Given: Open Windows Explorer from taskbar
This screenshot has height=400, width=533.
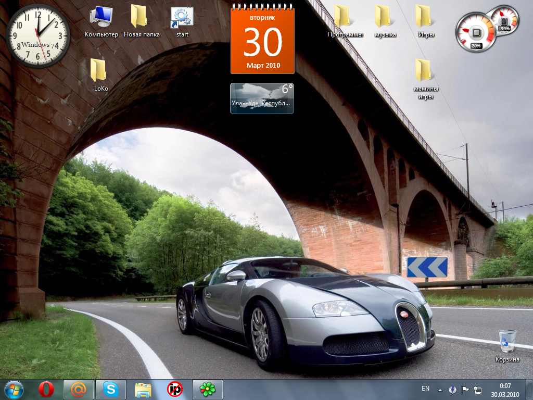Looking at the screenshot, I should pos(143,389).
